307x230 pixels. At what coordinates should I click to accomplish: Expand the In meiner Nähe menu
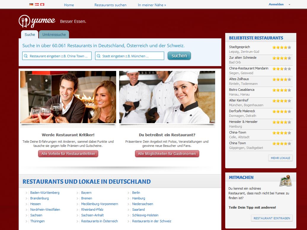point(152,5)
